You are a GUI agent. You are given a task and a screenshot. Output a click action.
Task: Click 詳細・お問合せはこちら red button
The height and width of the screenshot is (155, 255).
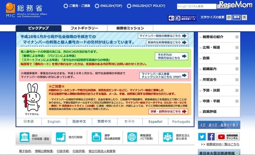click(x=168, y=112)
